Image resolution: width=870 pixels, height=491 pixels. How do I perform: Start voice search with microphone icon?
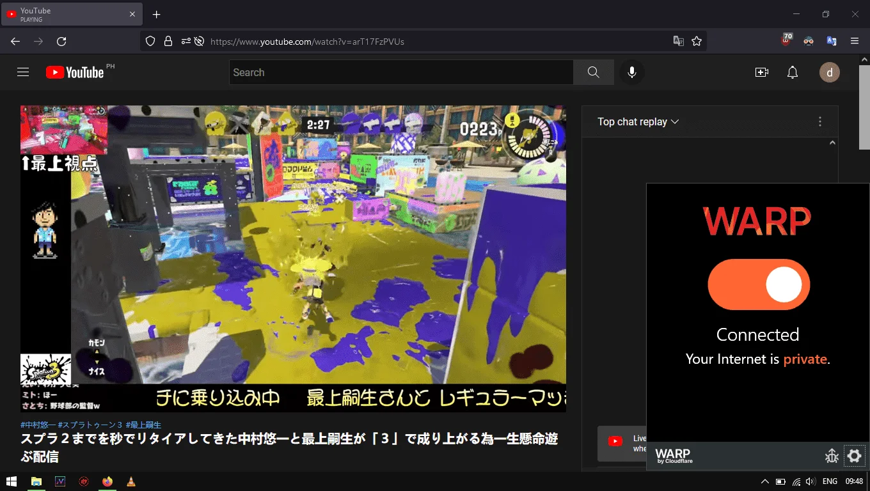pyautogui.click(x=632, y=72)
